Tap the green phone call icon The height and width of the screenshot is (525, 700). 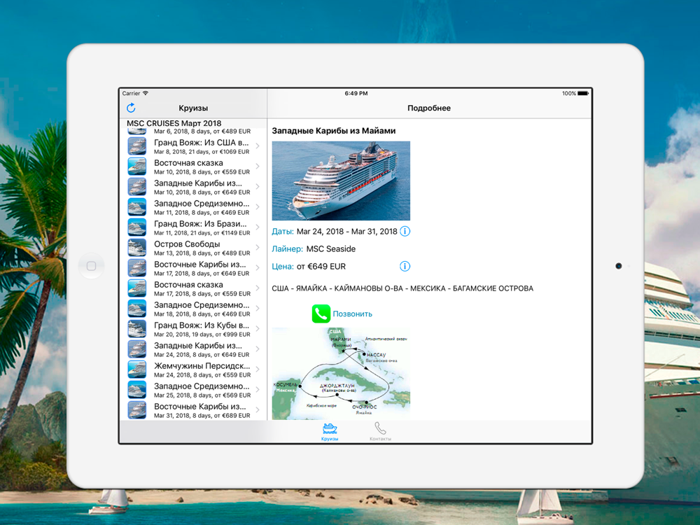(x=321, y=314)
